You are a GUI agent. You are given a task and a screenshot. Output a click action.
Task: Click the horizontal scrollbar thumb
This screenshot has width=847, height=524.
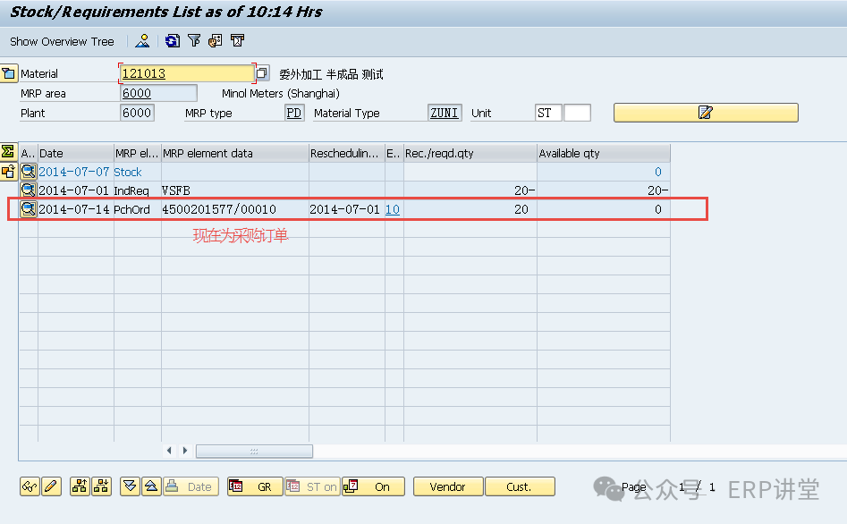click(x=254, y=451)
